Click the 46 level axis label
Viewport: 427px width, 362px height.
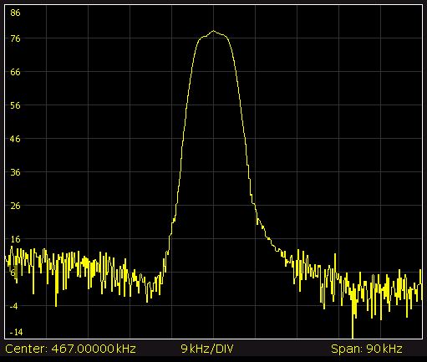pos(15,139)
